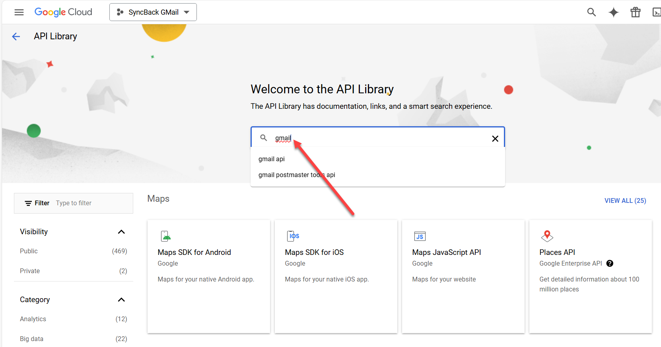The width and height of the screenshot is (661, 347).
Task: Select the 'gmail api' search suggestion
Action: click(272, 159)
